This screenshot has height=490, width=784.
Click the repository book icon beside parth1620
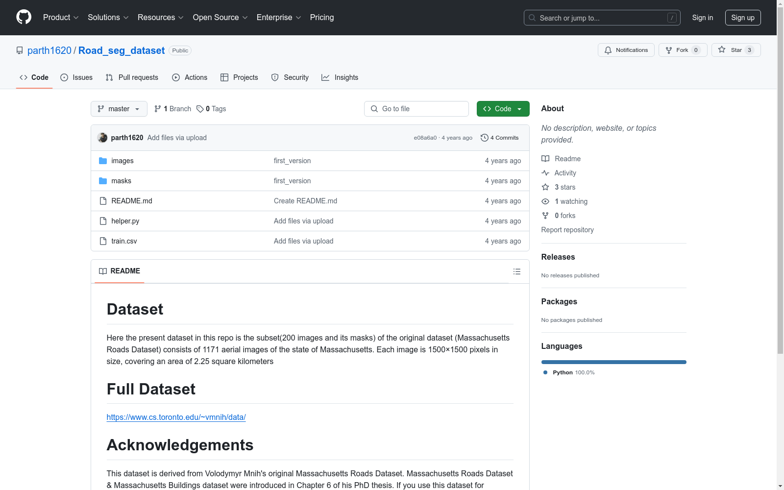[x=20, y=50]
